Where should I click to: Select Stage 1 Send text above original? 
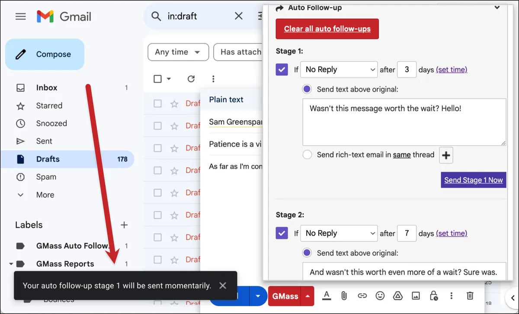click(307, 89)
